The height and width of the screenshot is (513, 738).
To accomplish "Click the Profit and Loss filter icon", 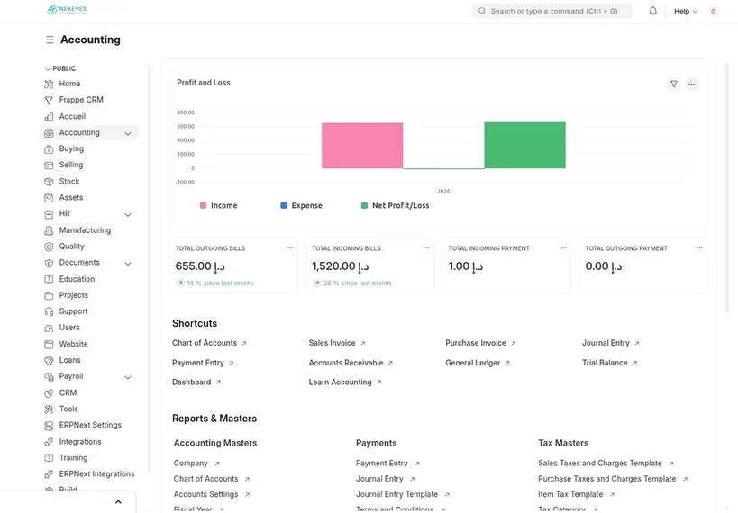I will 674,85.
